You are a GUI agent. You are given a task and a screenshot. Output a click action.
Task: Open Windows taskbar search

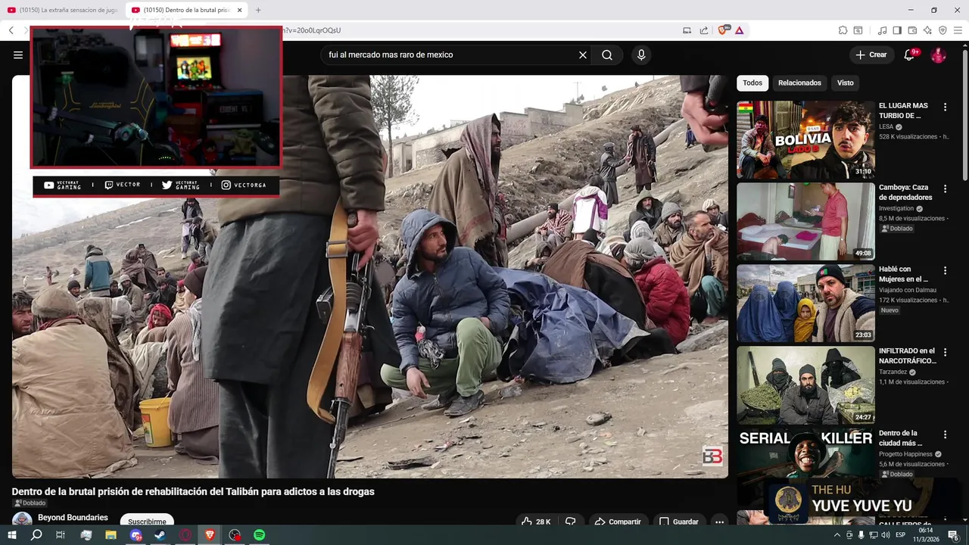[36, 534]
